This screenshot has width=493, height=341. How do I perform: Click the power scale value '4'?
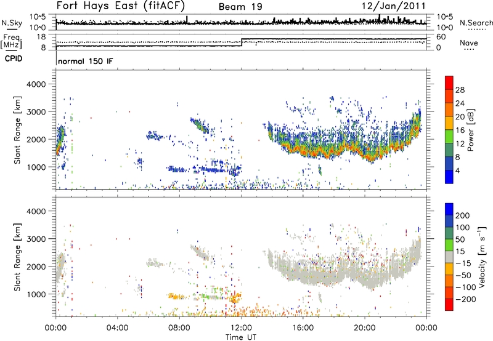[457, 170]
